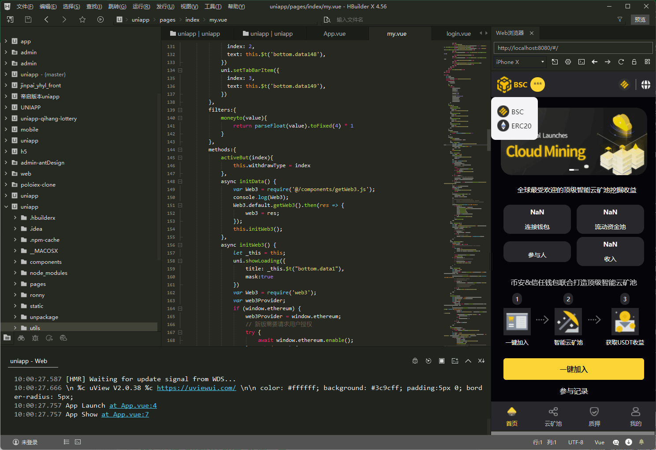
Task: Stop the running console with the stop icon
Action: coord(441,361)
